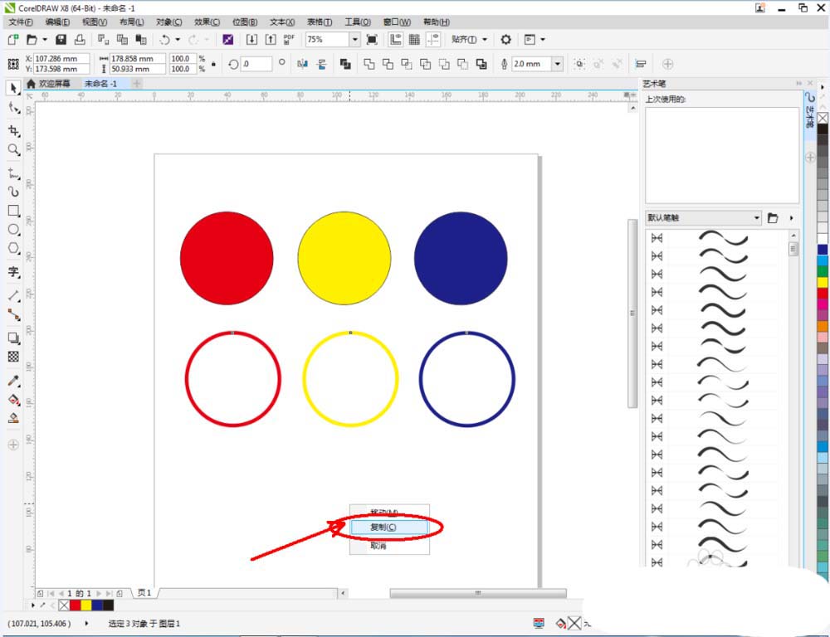830x637 pixels.
Task: Click the Create boundary icon
Action: pyautogui.click(x=481, y=64)
